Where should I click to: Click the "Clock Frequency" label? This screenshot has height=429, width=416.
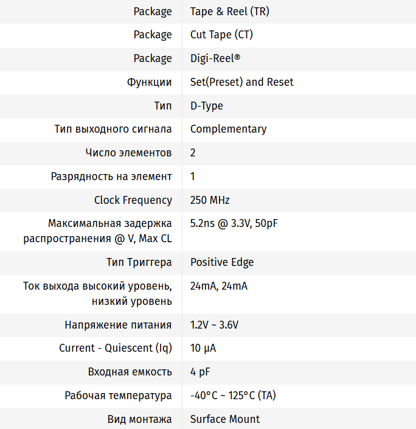click(x=133, y=200)
